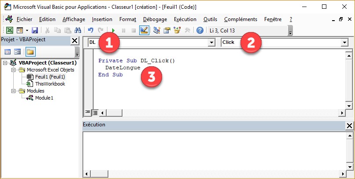Maximize the Visual Basic window
355x179 pixels.
pos(324,7)
